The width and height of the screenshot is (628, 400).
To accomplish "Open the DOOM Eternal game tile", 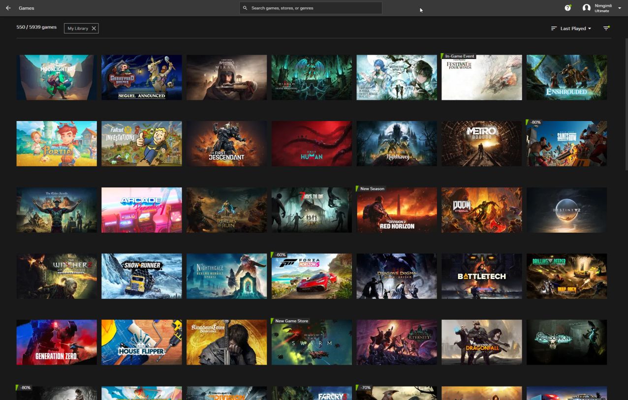I will point(482,210).
